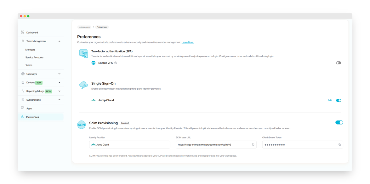
Task: Open Apps using its sidebar icon
Action: [22, 108]
